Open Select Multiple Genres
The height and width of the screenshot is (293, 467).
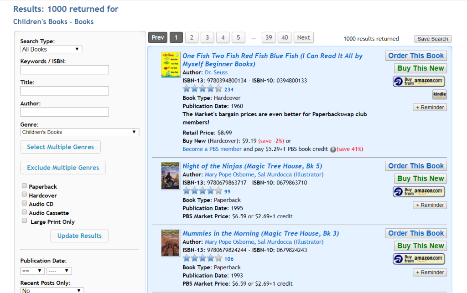[61, 147]
